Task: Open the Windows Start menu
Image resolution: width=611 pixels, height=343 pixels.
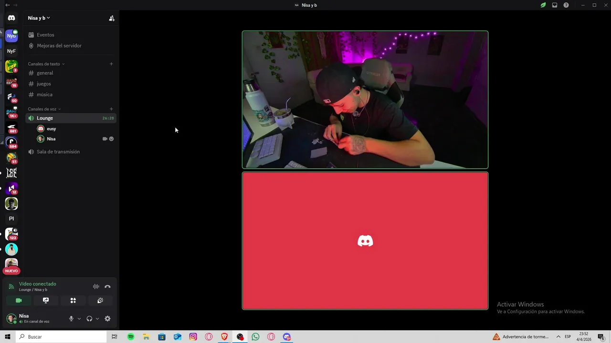Action: coord(8,337)
